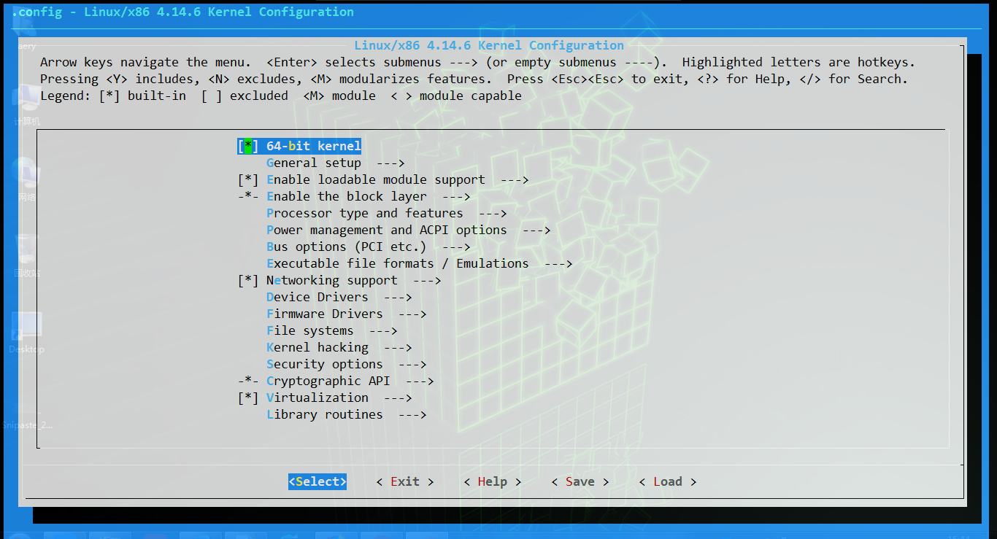Select the Virtualization entry label
Viewport: 997px width, 539px height.
pos(317,398)
